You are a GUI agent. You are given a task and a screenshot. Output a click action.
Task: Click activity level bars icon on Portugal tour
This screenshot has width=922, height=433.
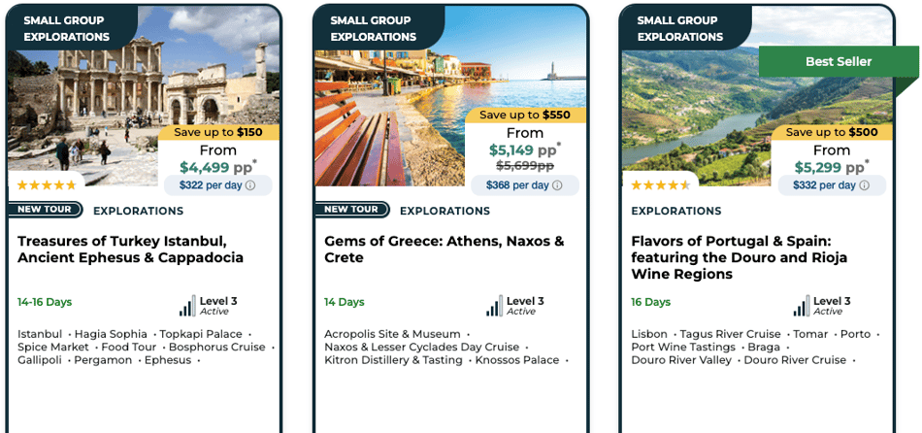click(802, 306)
